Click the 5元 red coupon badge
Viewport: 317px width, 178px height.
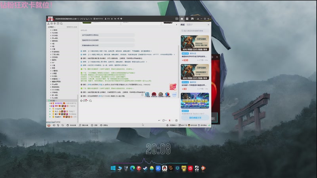(x=173, y=87)
